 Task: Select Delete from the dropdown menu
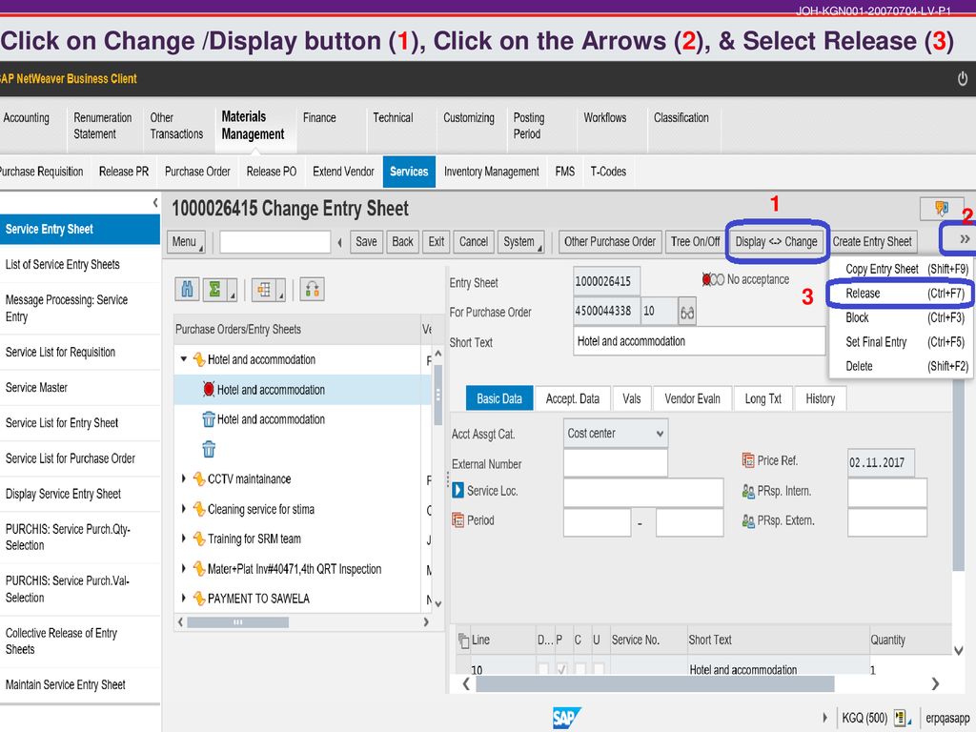(900, 367)
